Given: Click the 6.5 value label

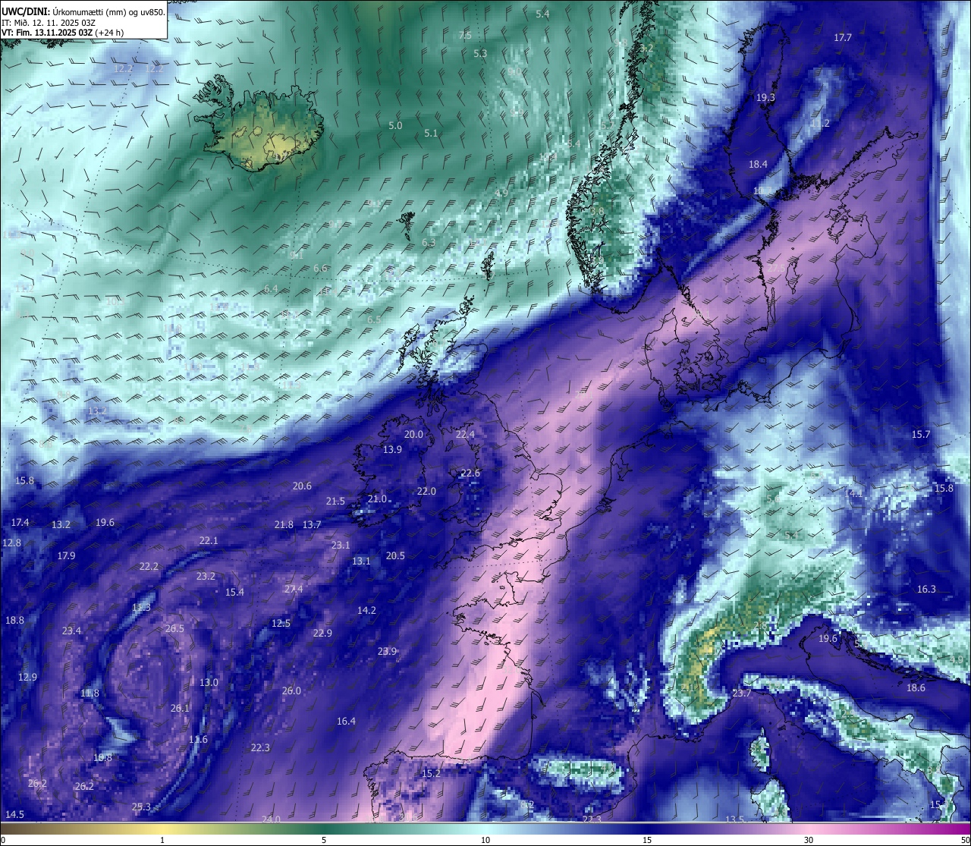Looking at the screenshot, I should point(374,319).
